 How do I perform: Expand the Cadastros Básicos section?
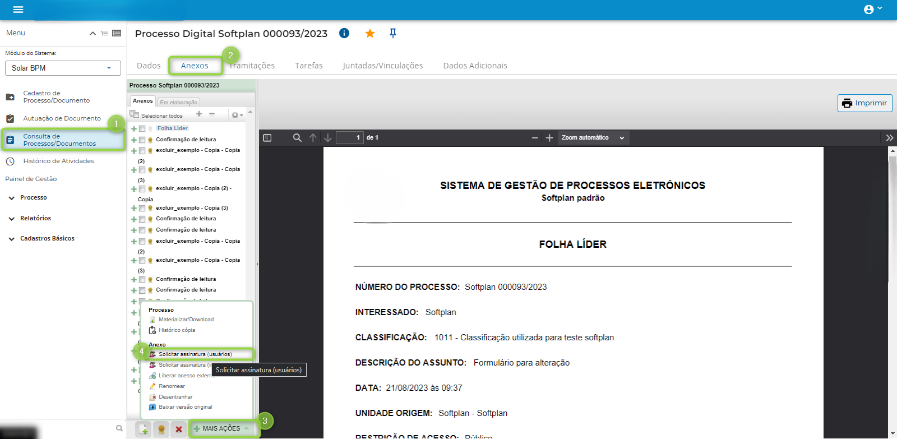point(41,238)
